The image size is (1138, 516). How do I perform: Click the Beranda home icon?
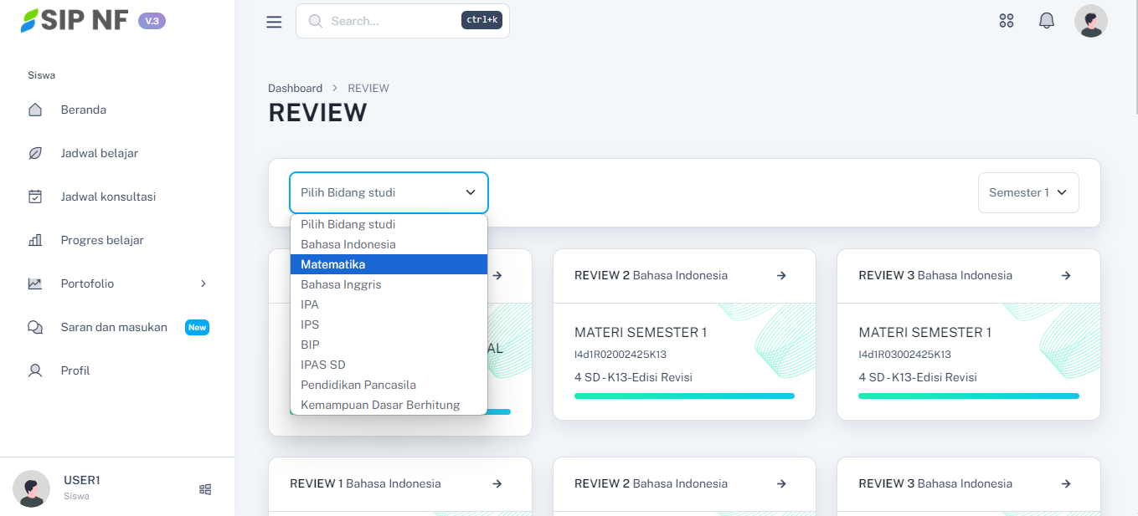tap(35, 110)
